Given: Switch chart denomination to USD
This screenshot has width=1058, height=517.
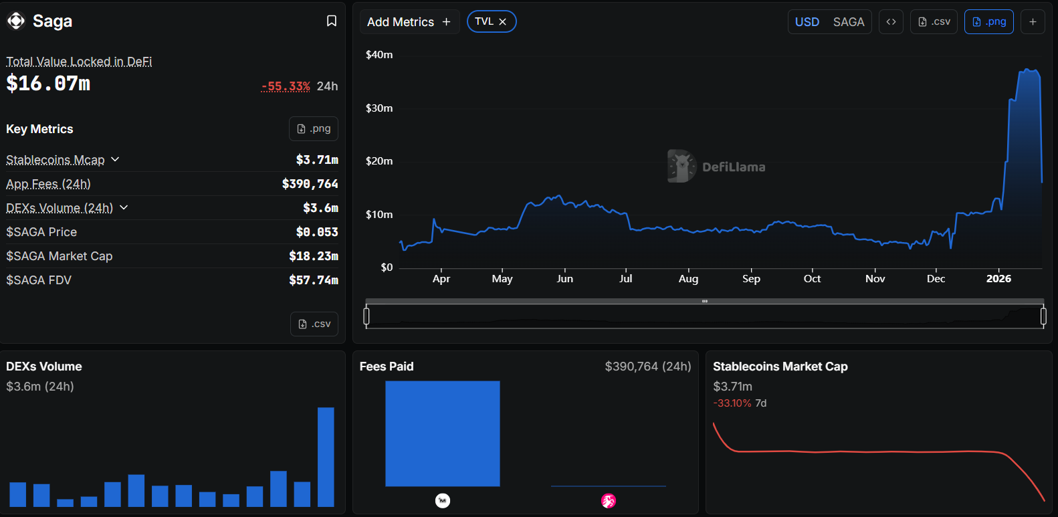Looking at the screenshot, I should pos(807,22).
